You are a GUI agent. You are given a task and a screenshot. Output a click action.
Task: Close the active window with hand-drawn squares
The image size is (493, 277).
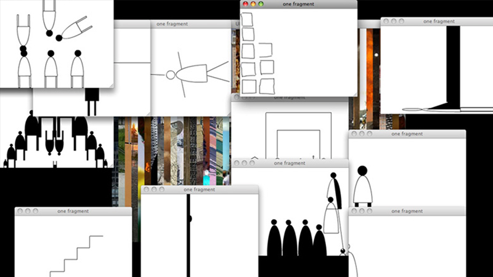click(245, 4)
